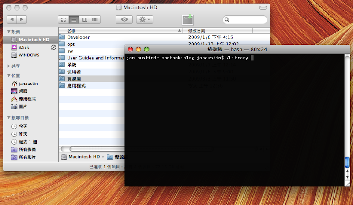Screen dimensions: 353x205
Task: Click the date 2009/1/6 下午 4:15
Action: tap(210, 37)
